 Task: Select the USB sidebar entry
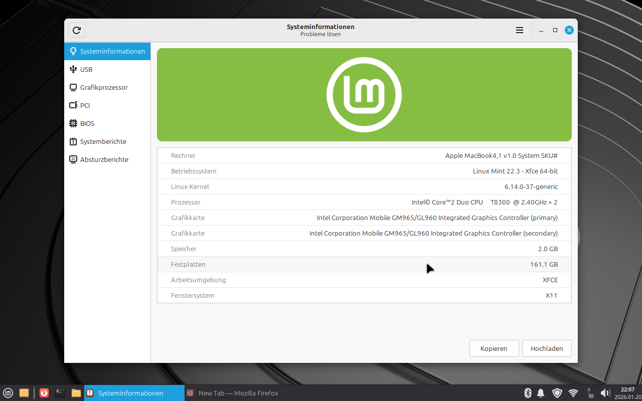86,69
